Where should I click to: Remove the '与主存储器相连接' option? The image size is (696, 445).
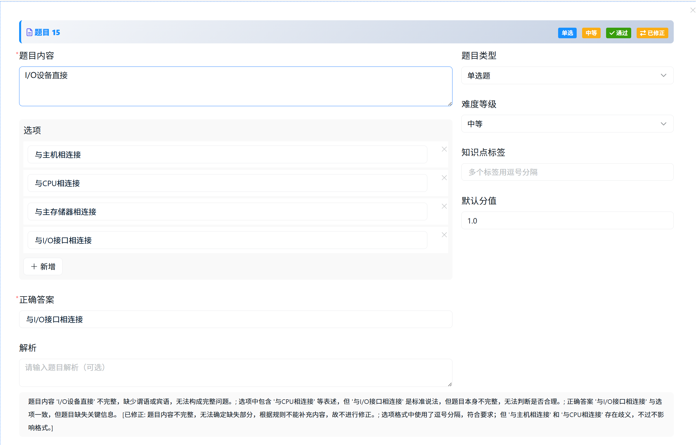[444, 206]
